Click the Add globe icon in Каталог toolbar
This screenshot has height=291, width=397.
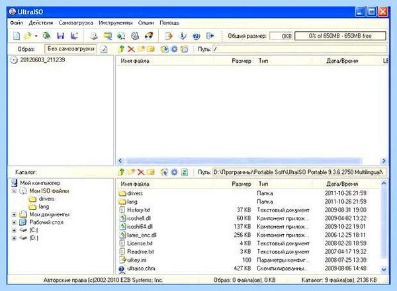(x=164, y=172)
